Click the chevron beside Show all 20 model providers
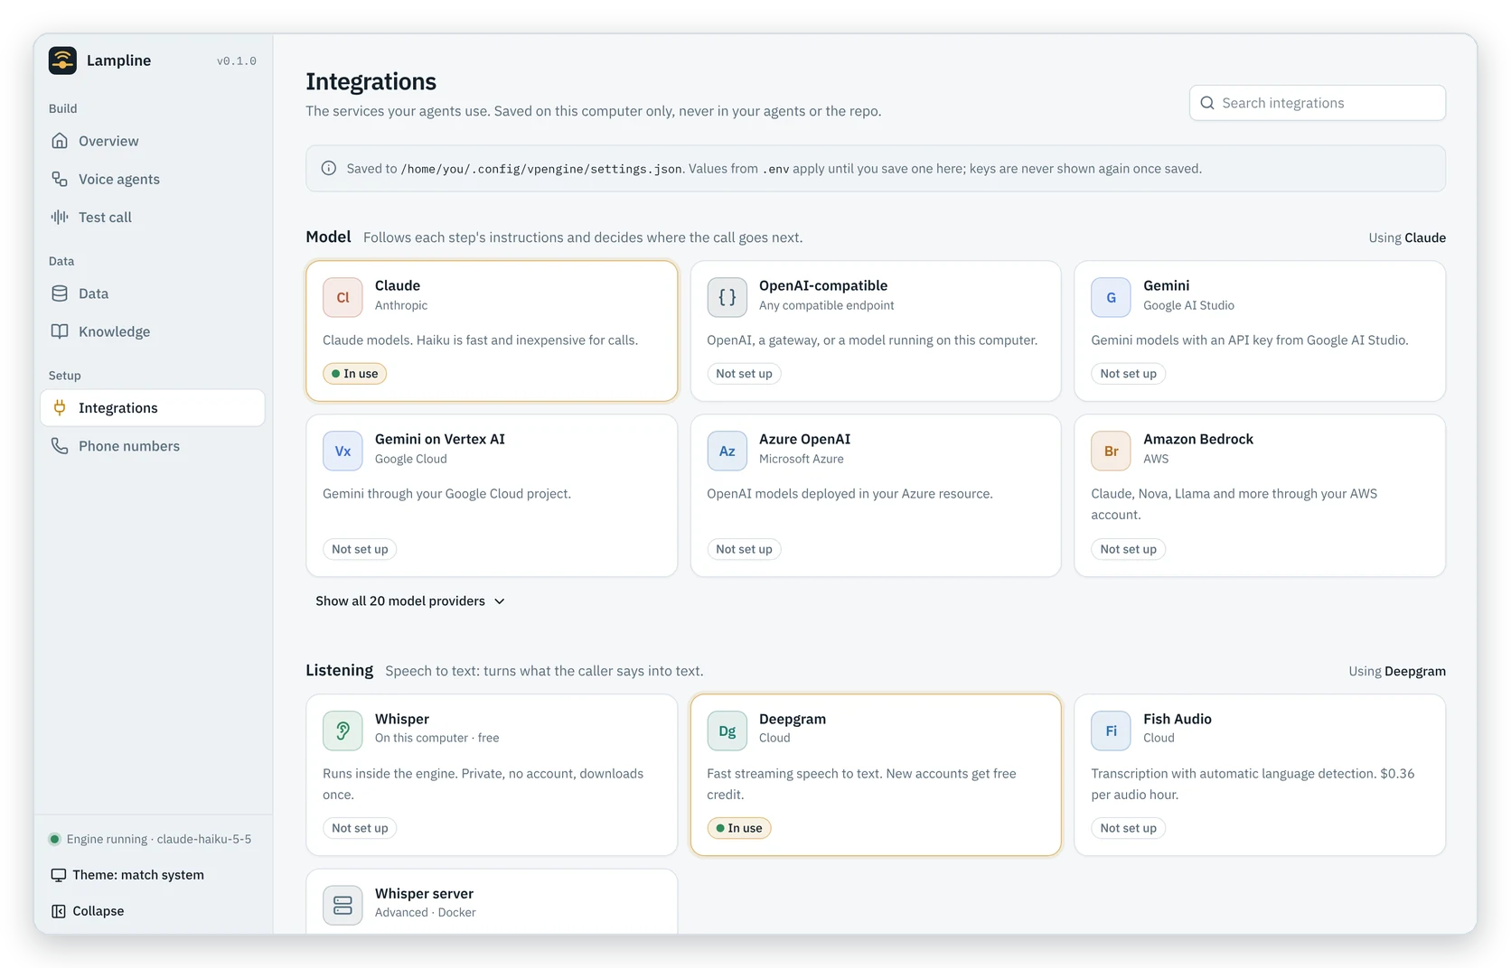 coord(500,601)
